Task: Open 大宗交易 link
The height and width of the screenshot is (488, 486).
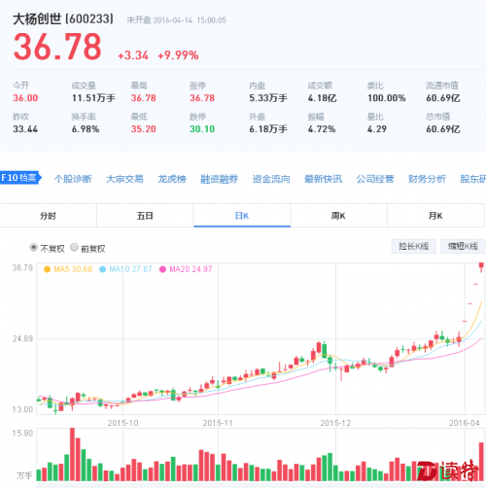Action: (x=124, y=179)
